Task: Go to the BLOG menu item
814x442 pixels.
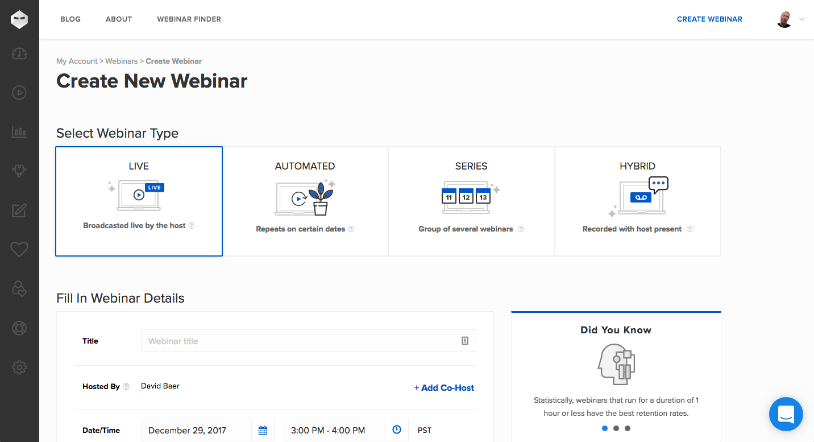Action: click(70, 19)
